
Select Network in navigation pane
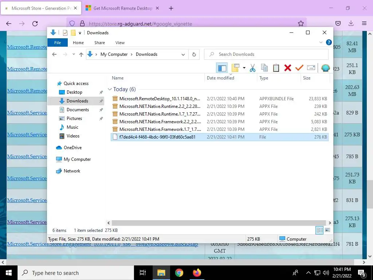pyautogui.click(x=72, y=171)
